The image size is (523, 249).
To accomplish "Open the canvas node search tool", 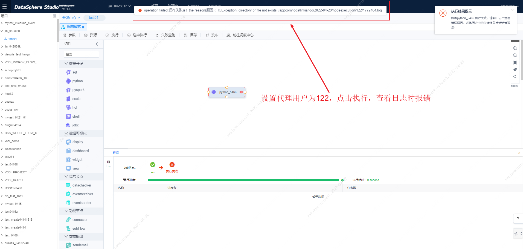I will (x=515, y=77).
